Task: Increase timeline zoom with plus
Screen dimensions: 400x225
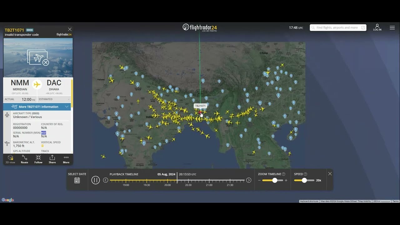Action: coord(286,180)
